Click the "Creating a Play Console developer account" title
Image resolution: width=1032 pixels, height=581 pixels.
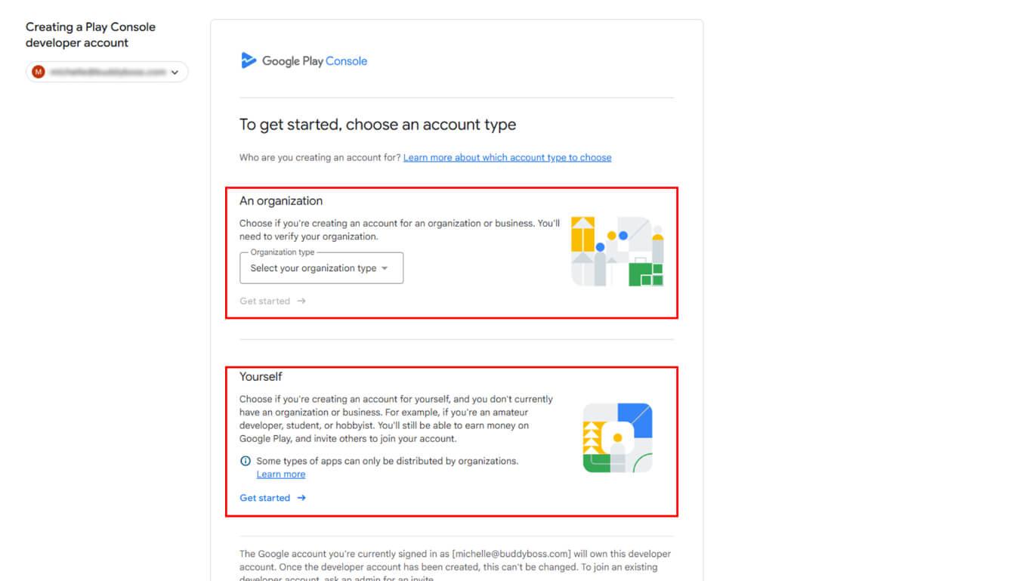(91, 35)
